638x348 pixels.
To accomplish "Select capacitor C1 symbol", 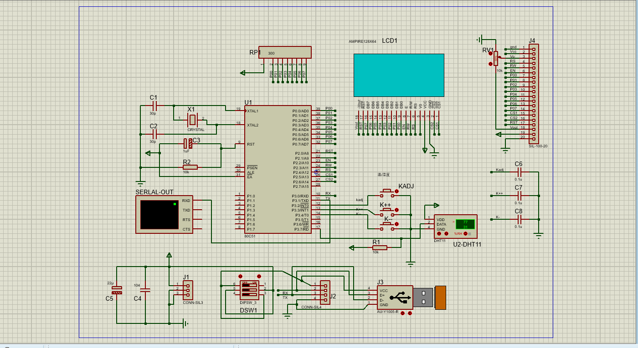I will 154,106.
